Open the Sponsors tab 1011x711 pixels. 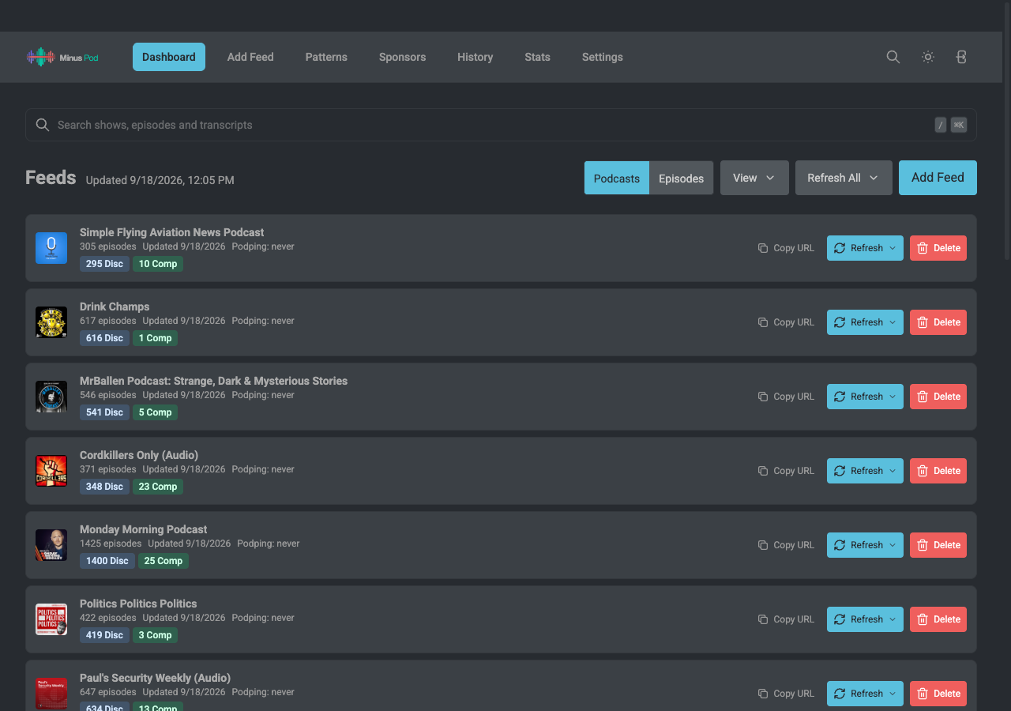402,57
